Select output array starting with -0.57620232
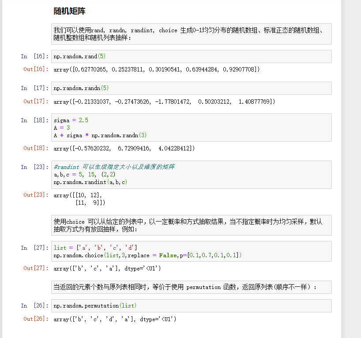This screenshot has width=361, height=338. pyautogui.click(x=124, y=149)
